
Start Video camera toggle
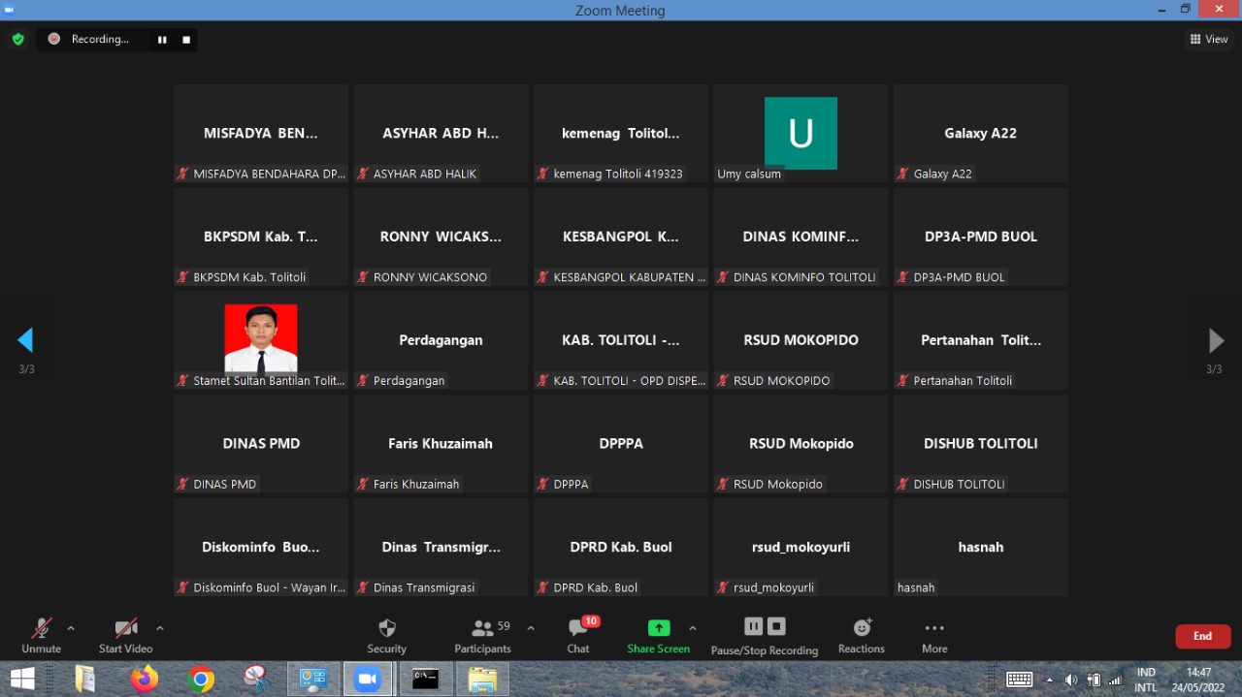[125, 628]
